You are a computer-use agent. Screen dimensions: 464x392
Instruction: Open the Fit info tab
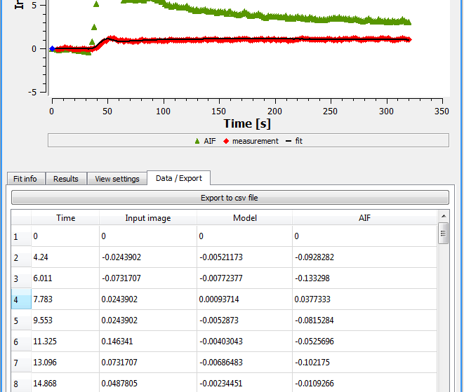[x=26, y=179]
